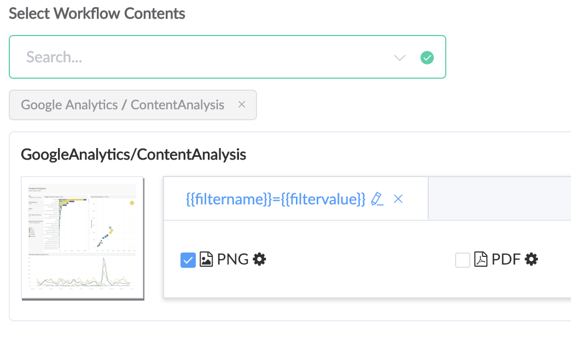
Task: Uncheck the PNG export checkbox
Action: coord(188,260)
